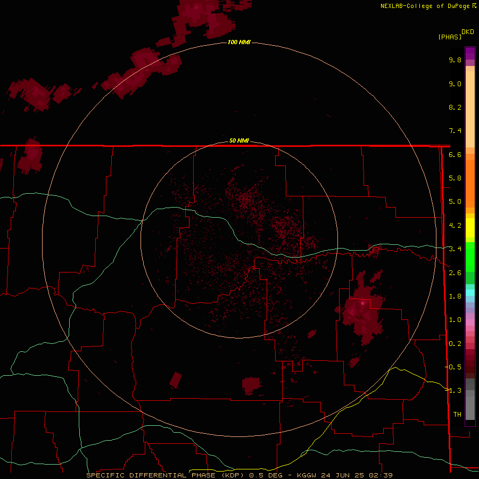Click the '50 NMI' range ring label
The image size is (479, 479).
point(239,141)
